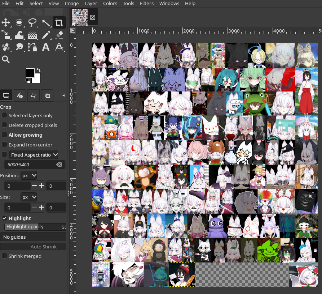
Task: Increase the Position X value
Action: pos(41,186)
